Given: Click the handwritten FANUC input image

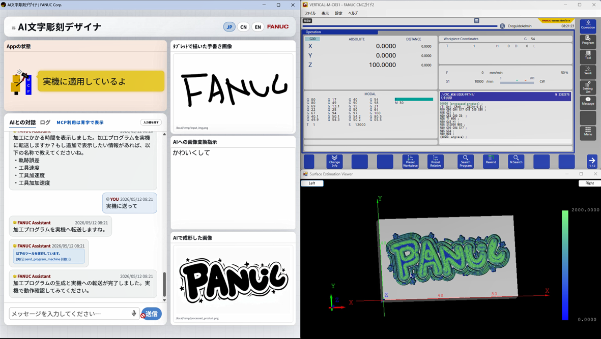Looking at the screenshot, I should 233,92.
